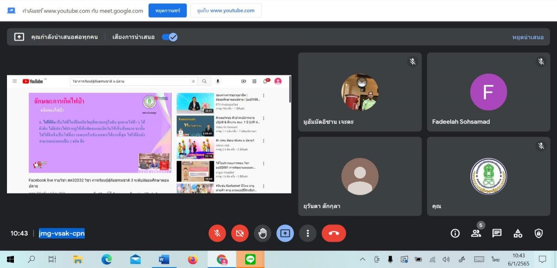The height and width of the screenshot is (268, 557).
Task: Click stop presenting link at top right
Action: coord(528,37)
